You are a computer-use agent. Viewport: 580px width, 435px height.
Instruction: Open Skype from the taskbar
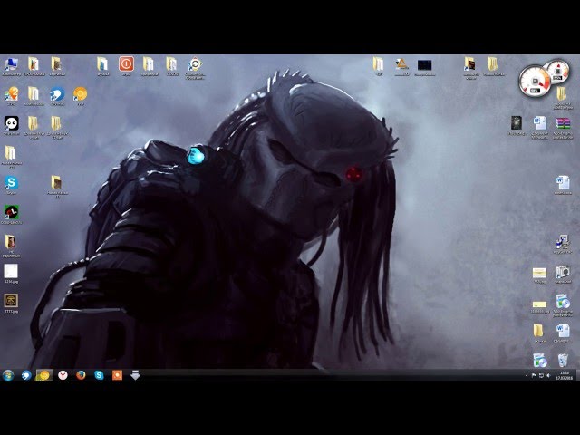click(99, 375)
